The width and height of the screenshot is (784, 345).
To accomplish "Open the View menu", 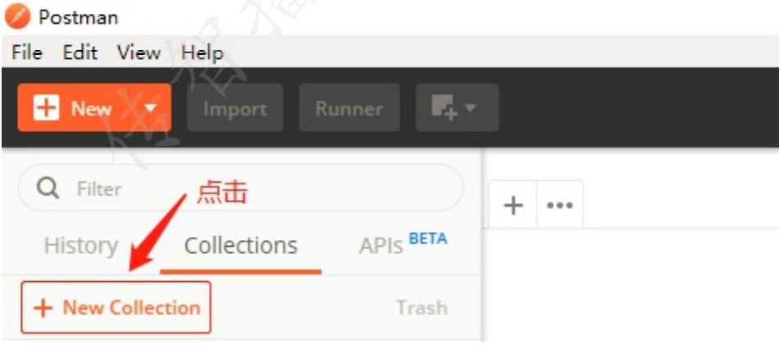I will (139, 52).
